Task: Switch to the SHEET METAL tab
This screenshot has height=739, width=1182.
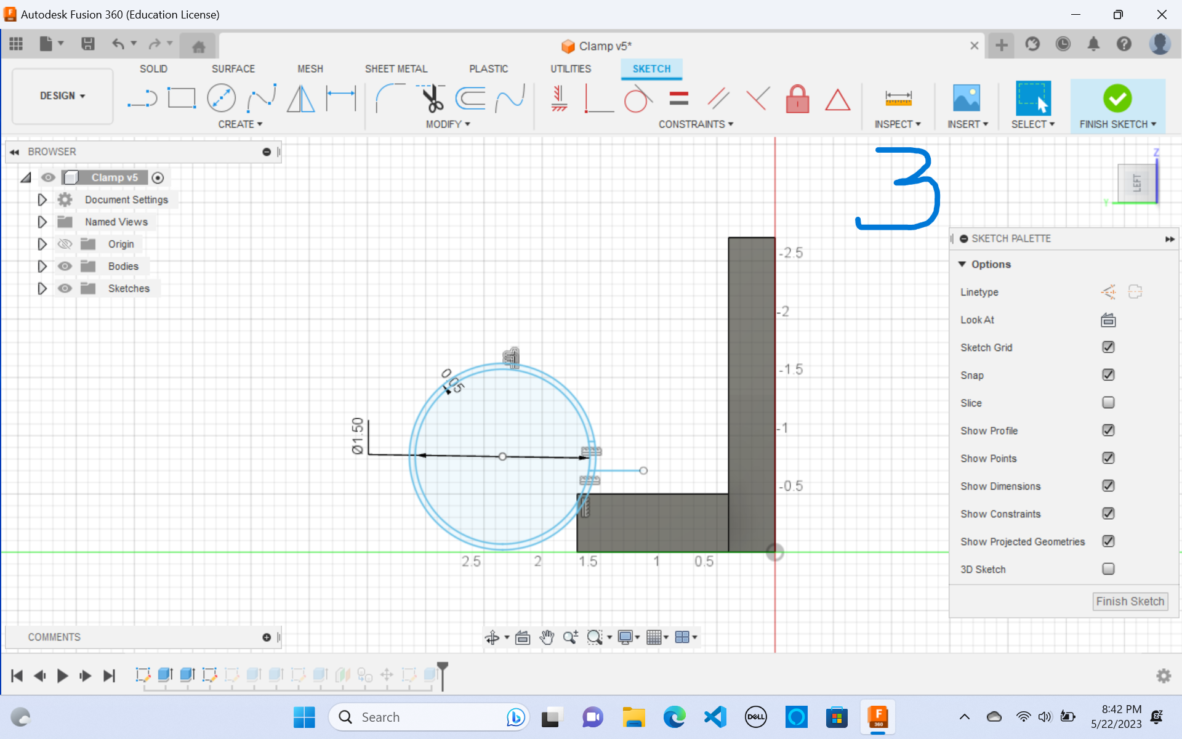Action: pos(396,68)
